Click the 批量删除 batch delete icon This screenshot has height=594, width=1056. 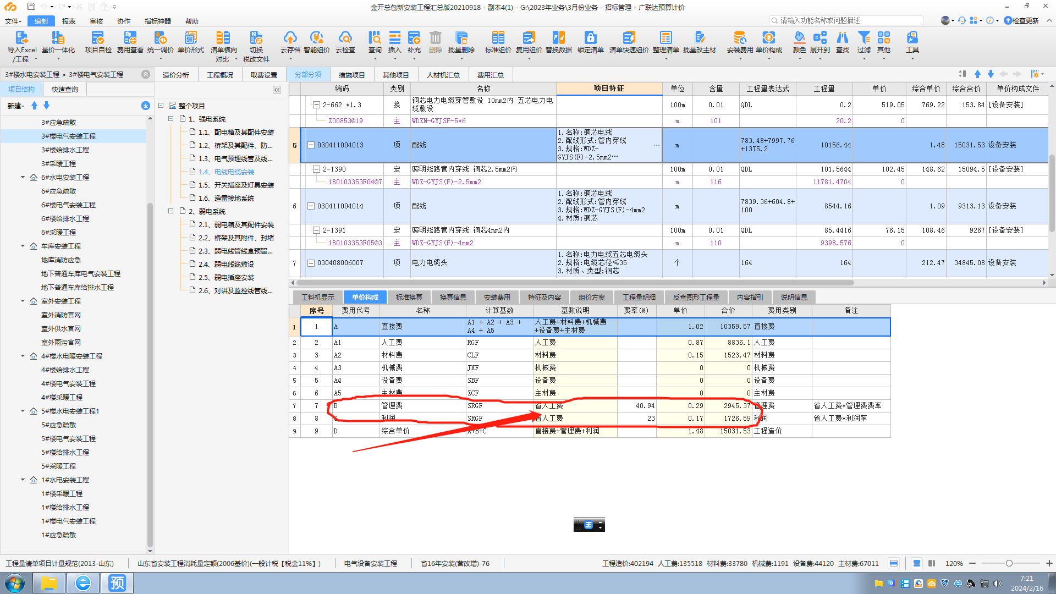[x=461, y=38]
